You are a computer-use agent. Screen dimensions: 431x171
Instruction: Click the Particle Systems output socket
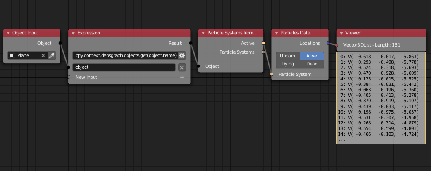click(x=263, y=52)
